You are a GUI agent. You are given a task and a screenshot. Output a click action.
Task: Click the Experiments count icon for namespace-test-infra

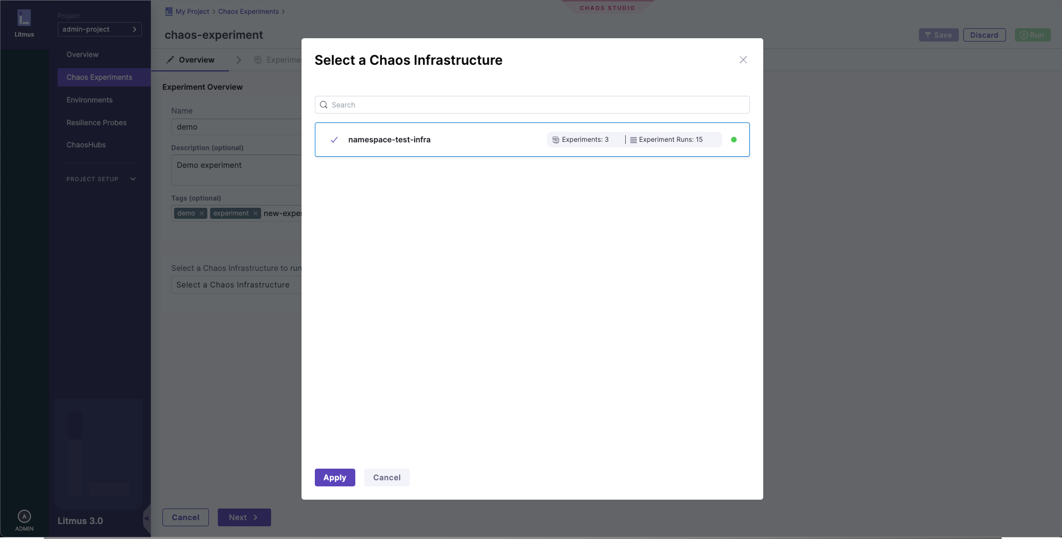point(555,140)
